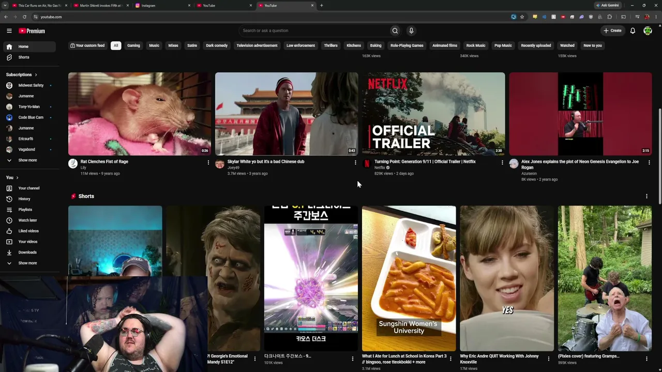Image resolution: width=662 pixels, height=372 pixels.
Task: Open options for Rat Clenches Fist of Rage
Action: [208, 163]
